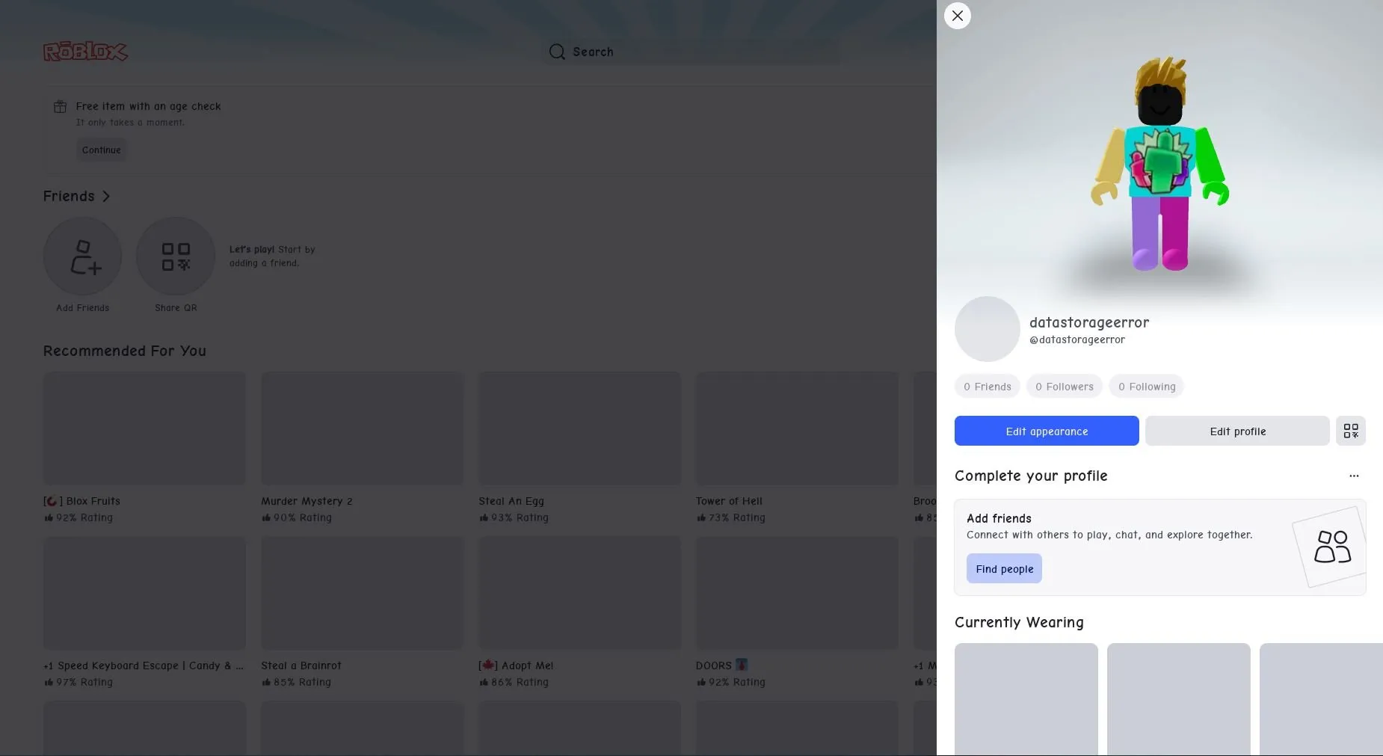Viewport: 1383px width, 756px height.
Task: Click the Add Friends icon
Action: 83,256
